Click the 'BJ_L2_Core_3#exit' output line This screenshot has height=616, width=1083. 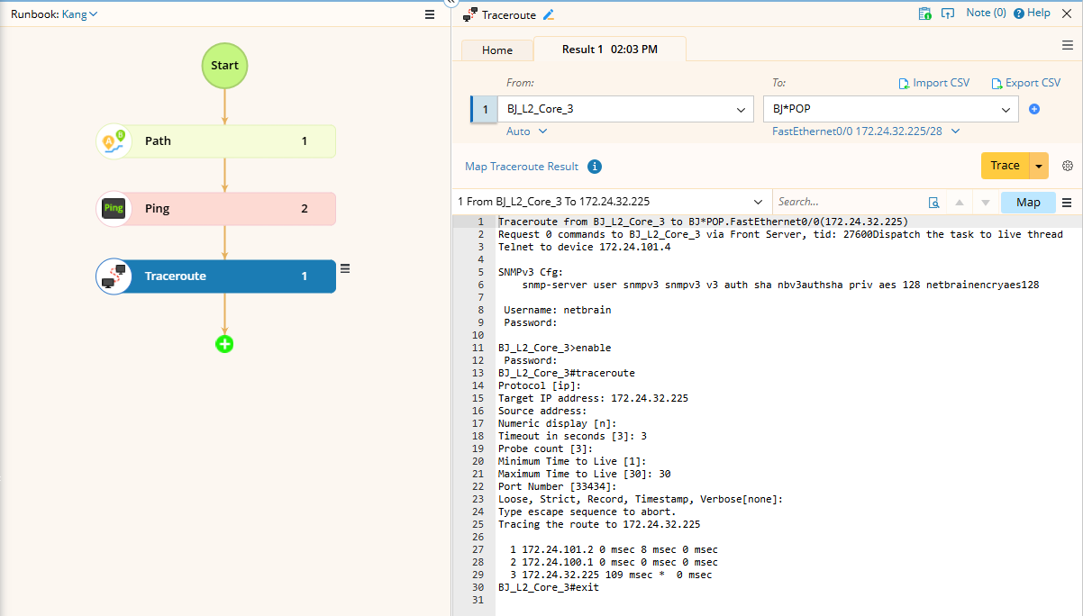pos(548,587)
